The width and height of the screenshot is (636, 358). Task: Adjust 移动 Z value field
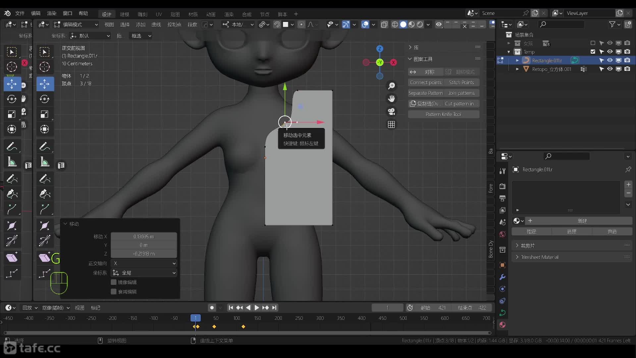coord(144,254)
